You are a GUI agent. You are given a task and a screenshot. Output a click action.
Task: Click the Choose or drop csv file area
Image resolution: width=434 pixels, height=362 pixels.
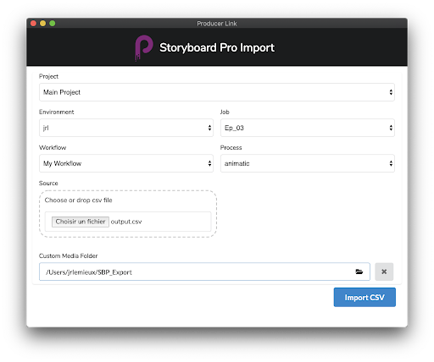(128, 214)
